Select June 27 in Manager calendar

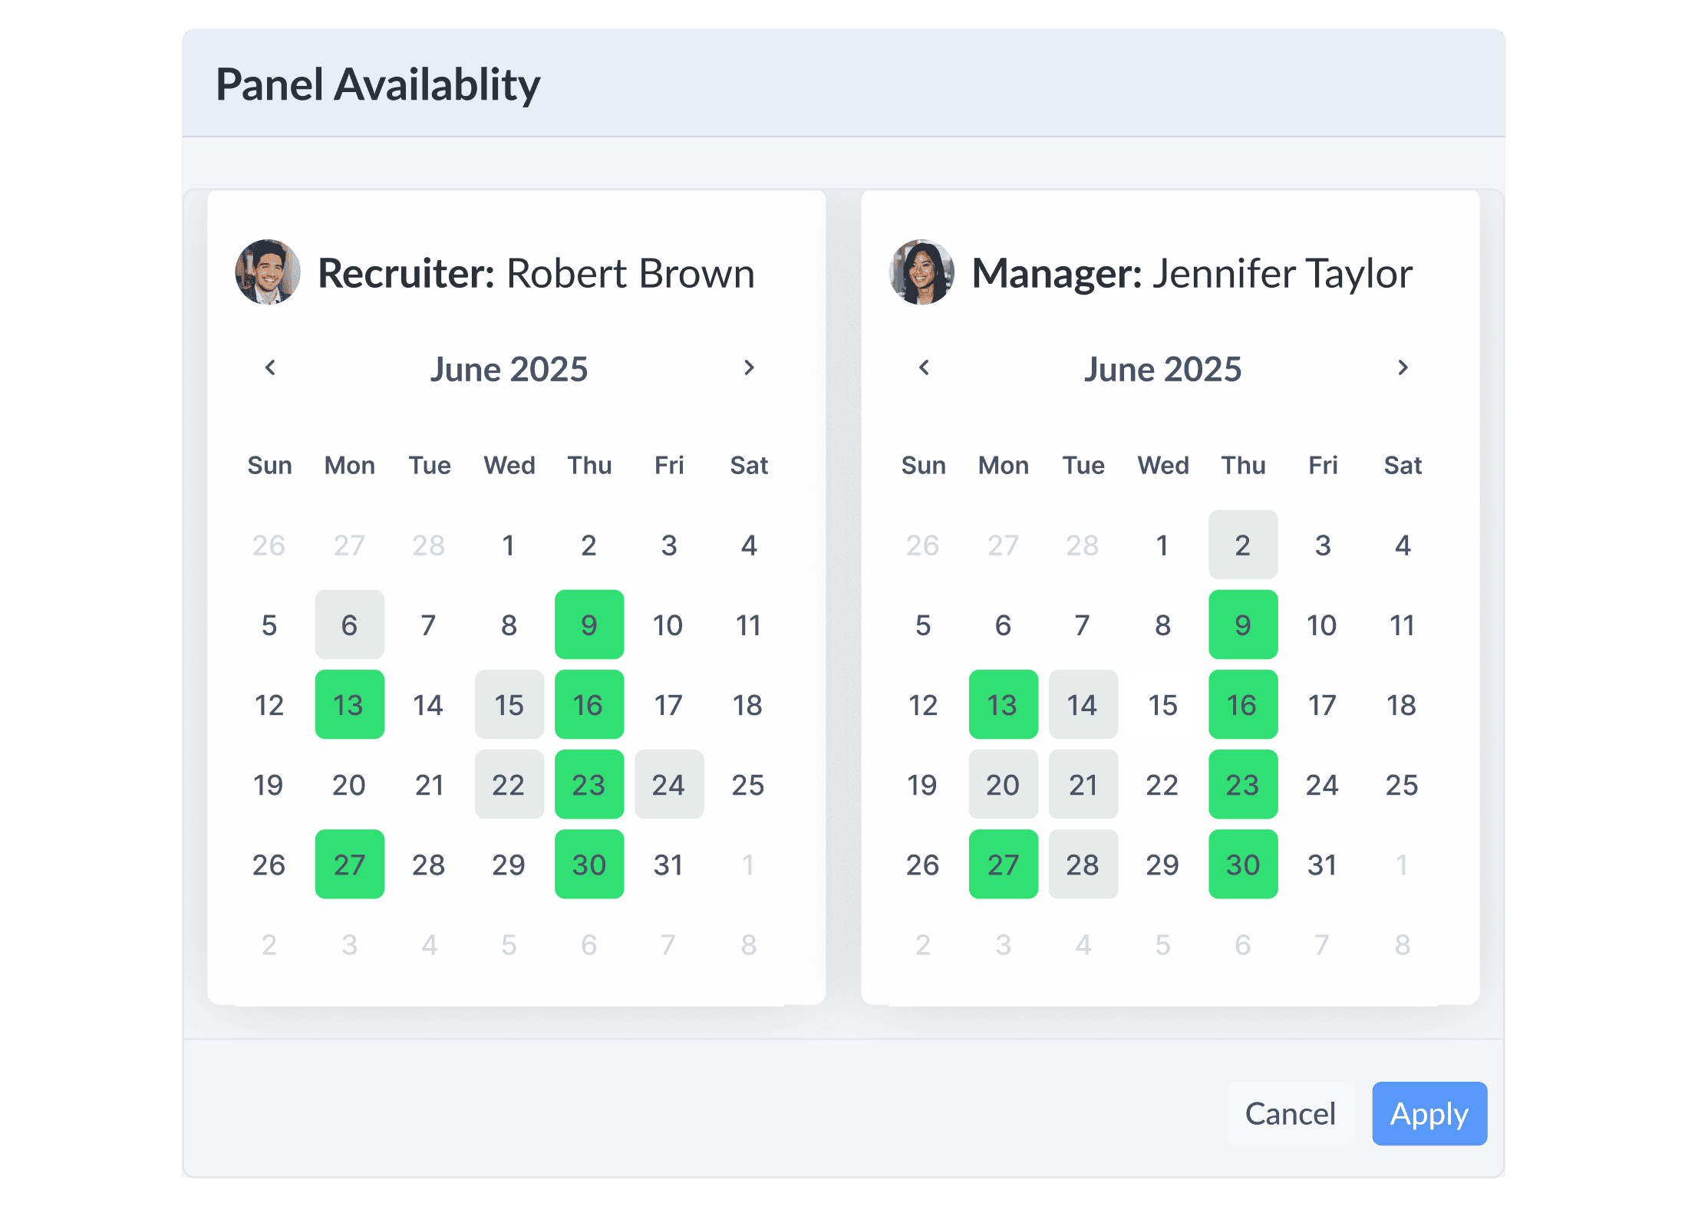pos(1004,864)
